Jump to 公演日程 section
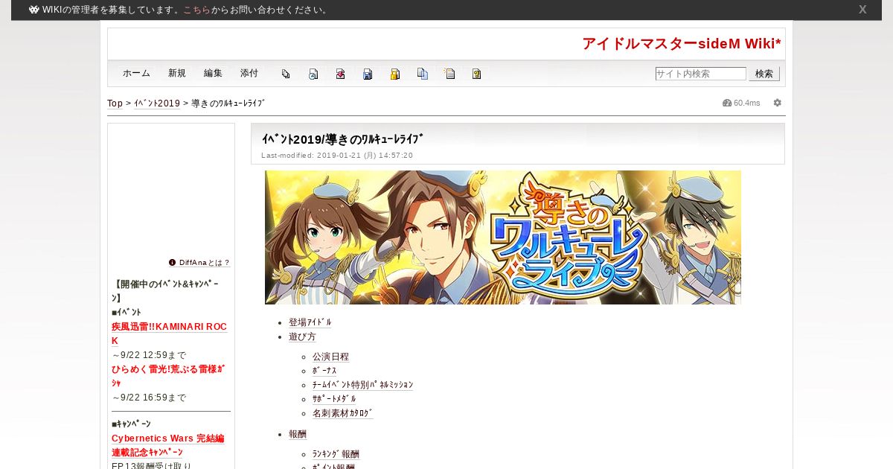 (x=330, y=357)
